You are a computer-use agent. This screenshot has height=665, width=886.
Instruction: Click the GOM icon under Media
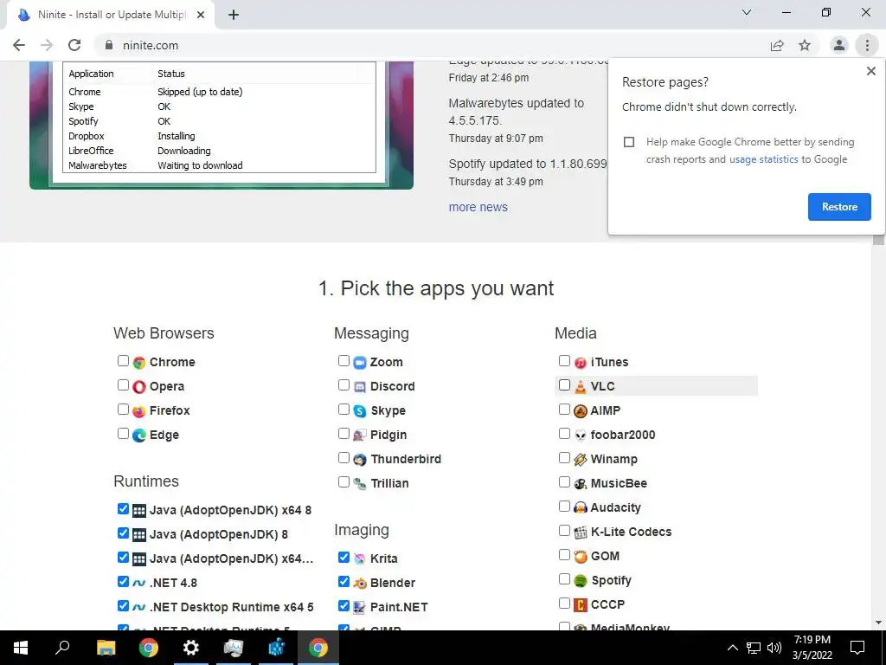pos(581,557)
